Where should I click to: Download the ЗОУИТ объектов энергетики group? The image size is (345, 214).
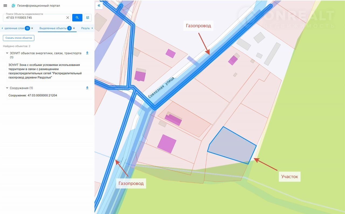pos(87,53)
